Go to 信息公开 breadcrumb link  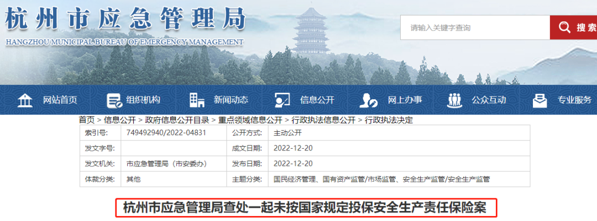coord(119,120)
